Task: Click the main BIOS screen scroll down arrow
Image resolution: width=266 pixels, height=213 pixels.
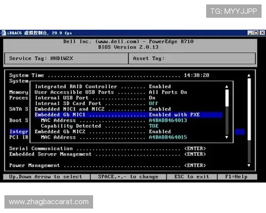Action: [249, 166]
